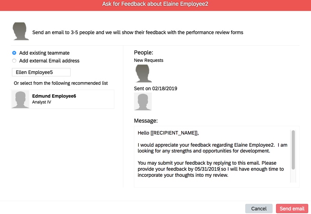
Task: Click the Add existing teammate label text
Action: point(44,53)
